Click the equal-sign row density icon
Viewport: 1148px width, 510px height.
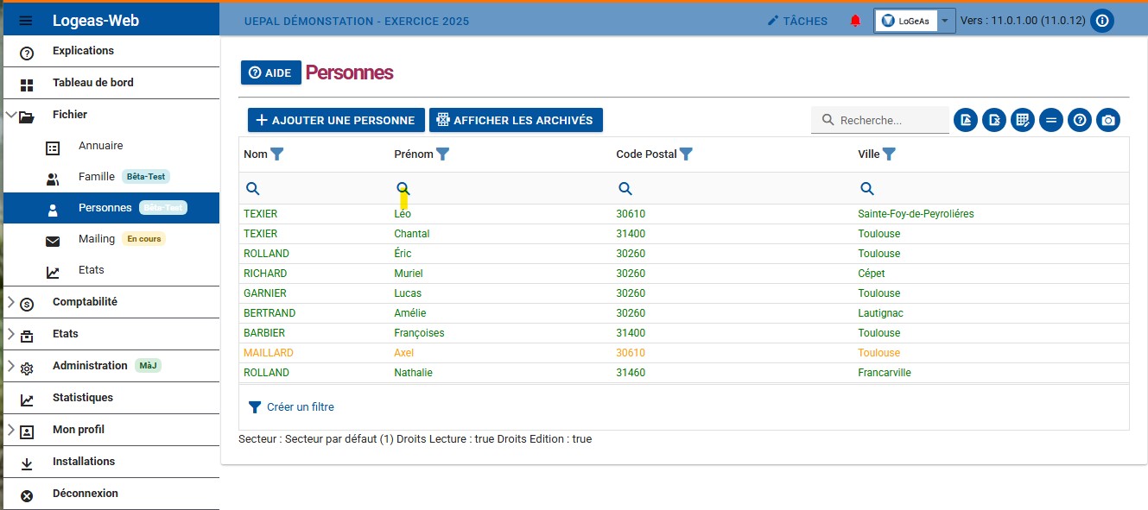[1051, 121]
